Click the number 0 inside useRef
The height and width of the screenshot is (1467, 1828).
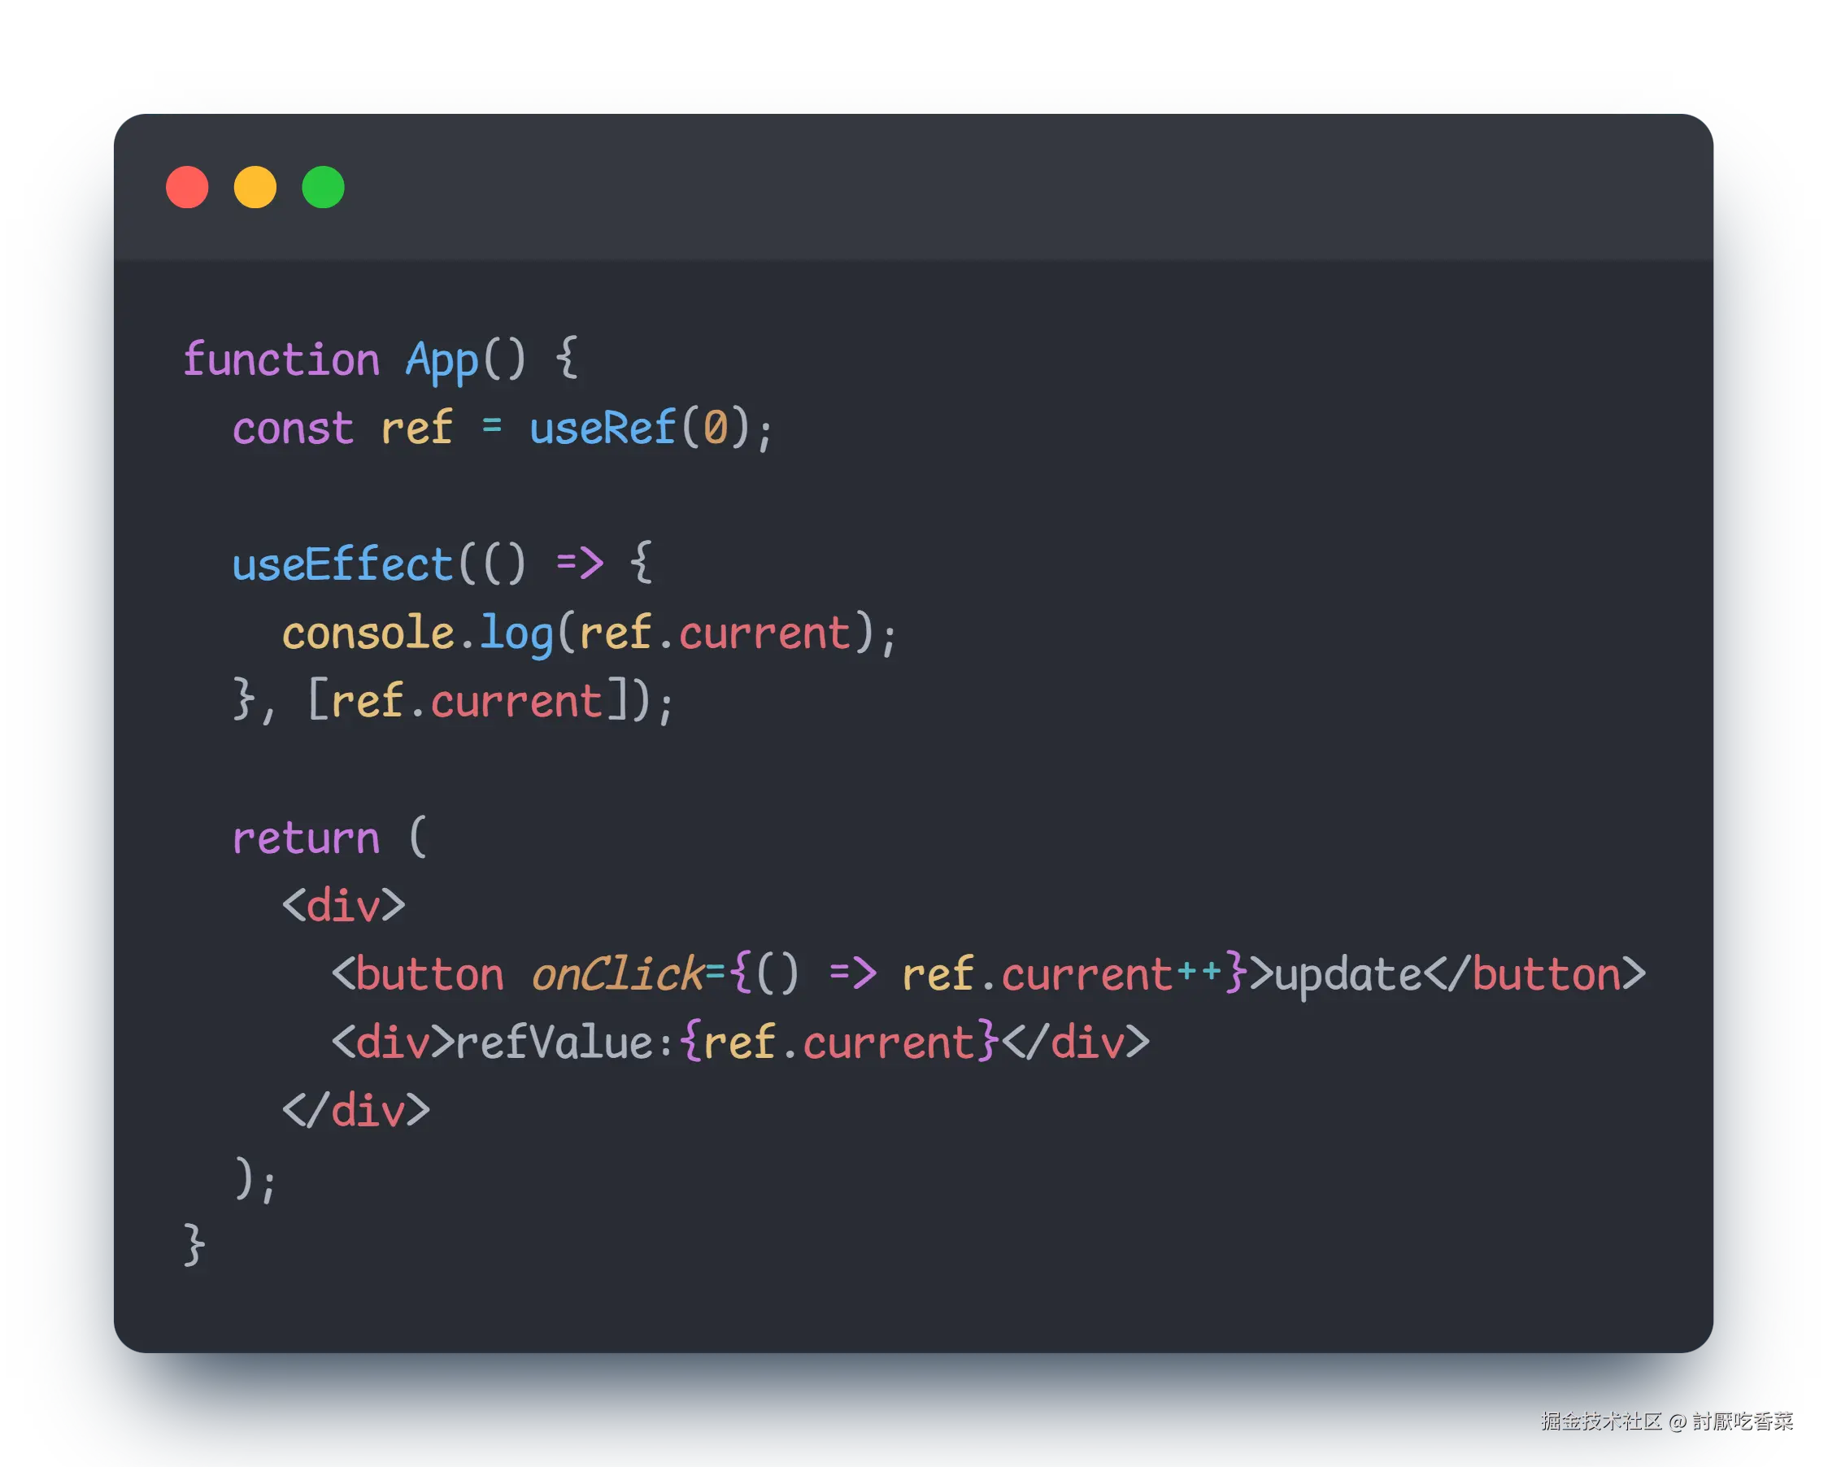(715, 427)
